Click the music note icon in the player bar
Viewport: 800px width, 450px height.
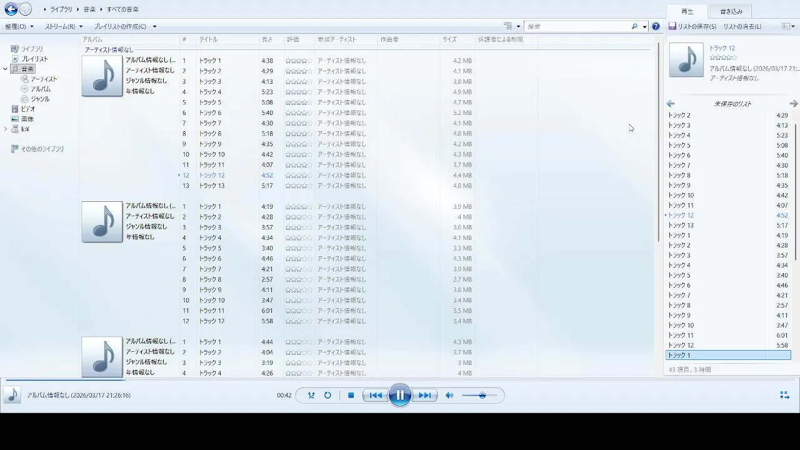[12, 395]
